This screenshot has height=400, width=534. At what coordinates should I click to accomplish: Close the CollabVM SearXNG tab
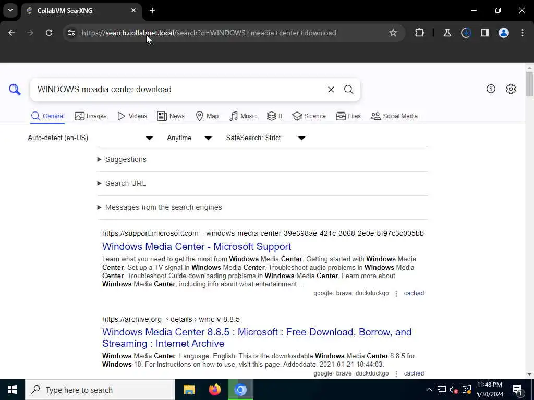133,10
